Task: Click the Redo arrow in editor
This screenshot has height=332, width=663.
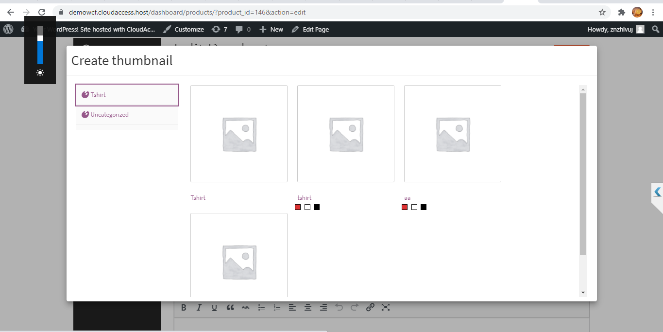Action: click(x=355, y=307)
